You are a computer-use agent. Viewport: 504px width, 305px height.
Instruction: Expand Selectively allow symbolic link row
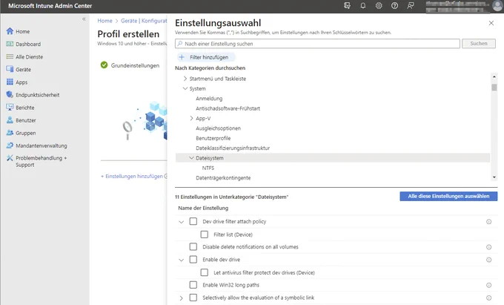pos(182,298)
